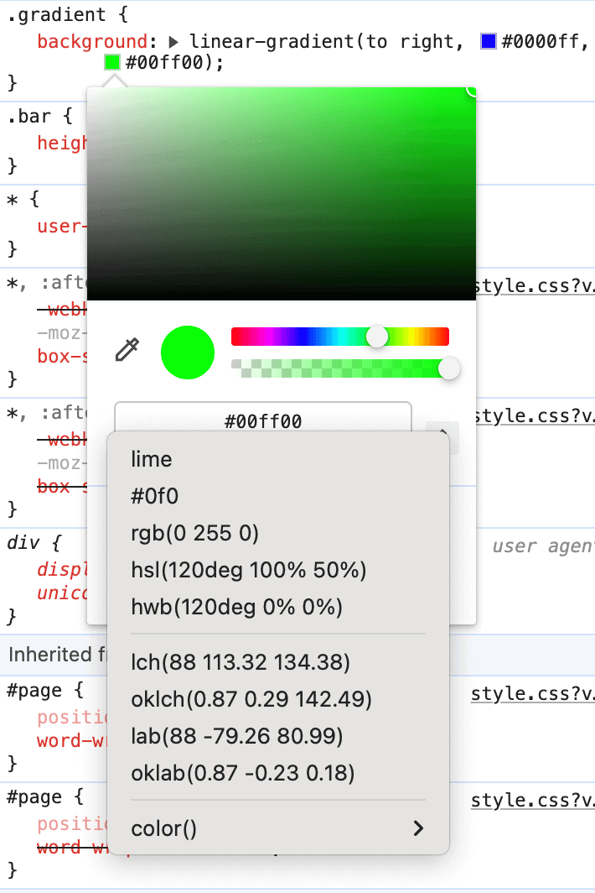Choose oklab(0.87 -0.23 0.18) format
Image resolution: width=595 pixels, height=893 pixels.
278,774
